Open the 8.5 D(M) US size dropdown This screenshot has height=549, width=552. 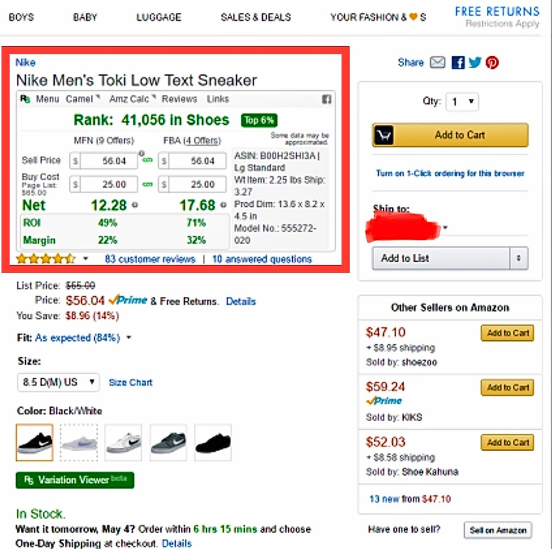coord(58,382)
